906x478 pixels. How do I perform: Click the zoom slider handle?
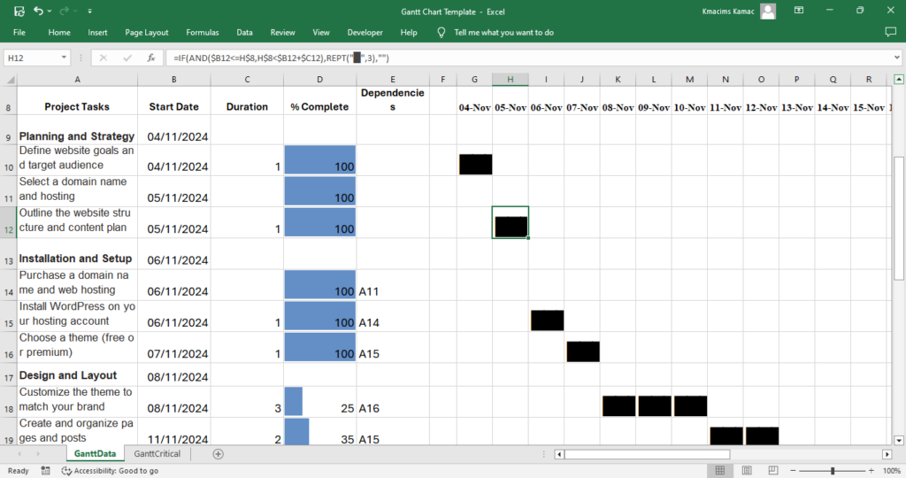tap(833, 471)
